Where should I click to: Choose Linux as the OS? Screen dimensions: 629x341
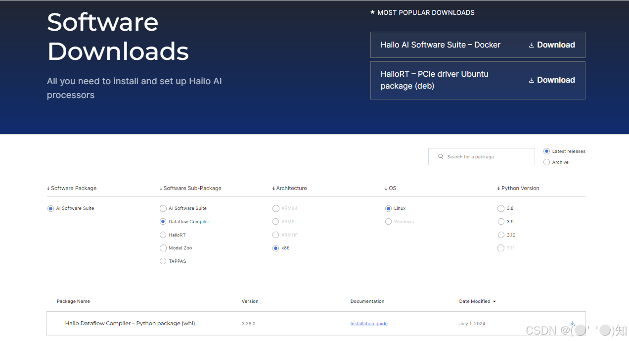[x=388, y=209]
